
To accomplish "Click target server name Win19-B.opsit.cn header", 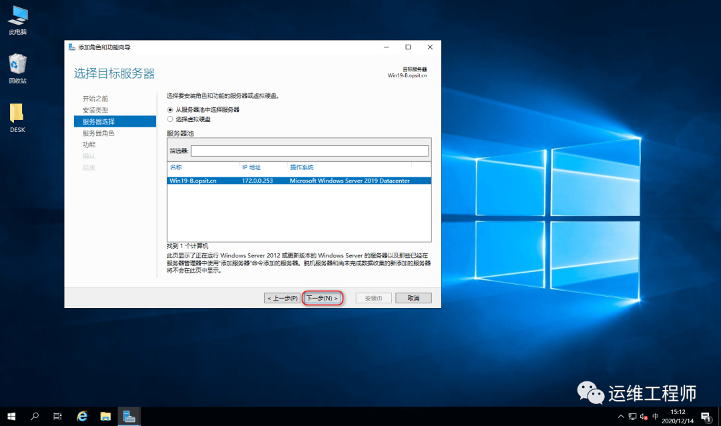I will point(407,76).
